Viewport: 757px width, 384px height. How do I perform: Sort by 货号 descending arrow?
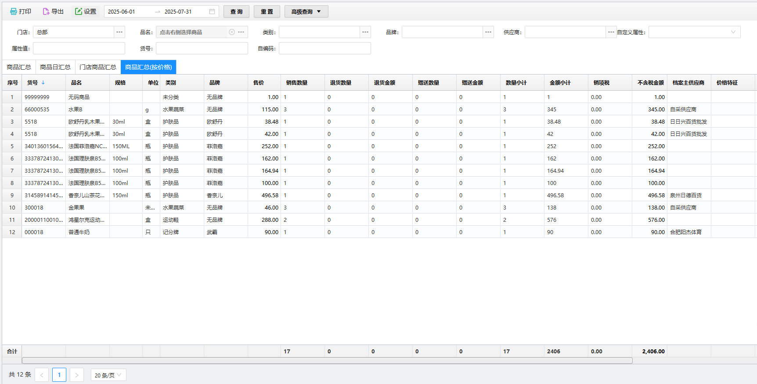[43, 82]
